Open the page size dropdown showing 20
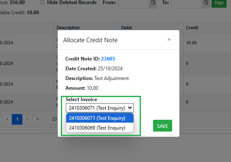Image resolution: width=231 pixels, height=162 pixels. (x=53, y=119)
